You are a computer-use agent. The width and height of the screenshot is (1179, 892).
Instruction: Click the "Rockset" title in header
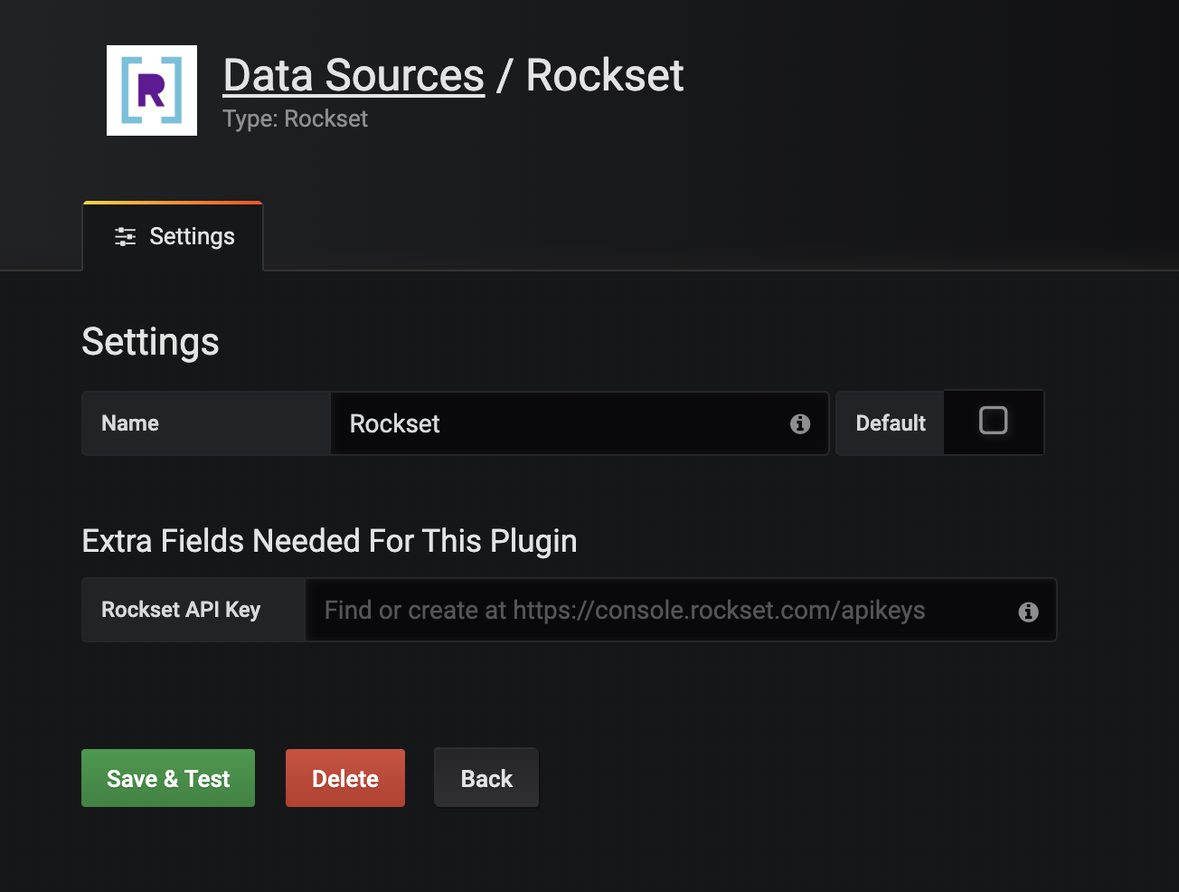[x=605, y=75]
